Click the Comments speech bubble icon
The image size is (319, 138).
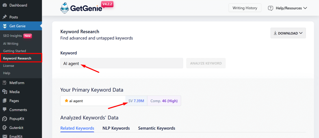coord(5,110)
